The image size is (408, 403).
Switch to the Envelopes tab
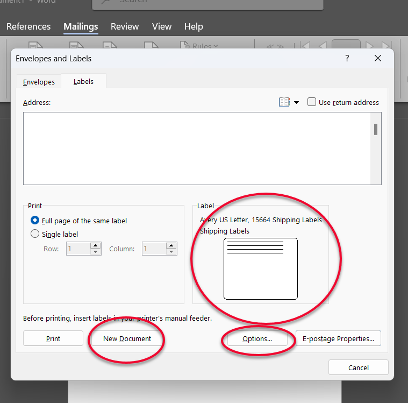tap(39, 82)
